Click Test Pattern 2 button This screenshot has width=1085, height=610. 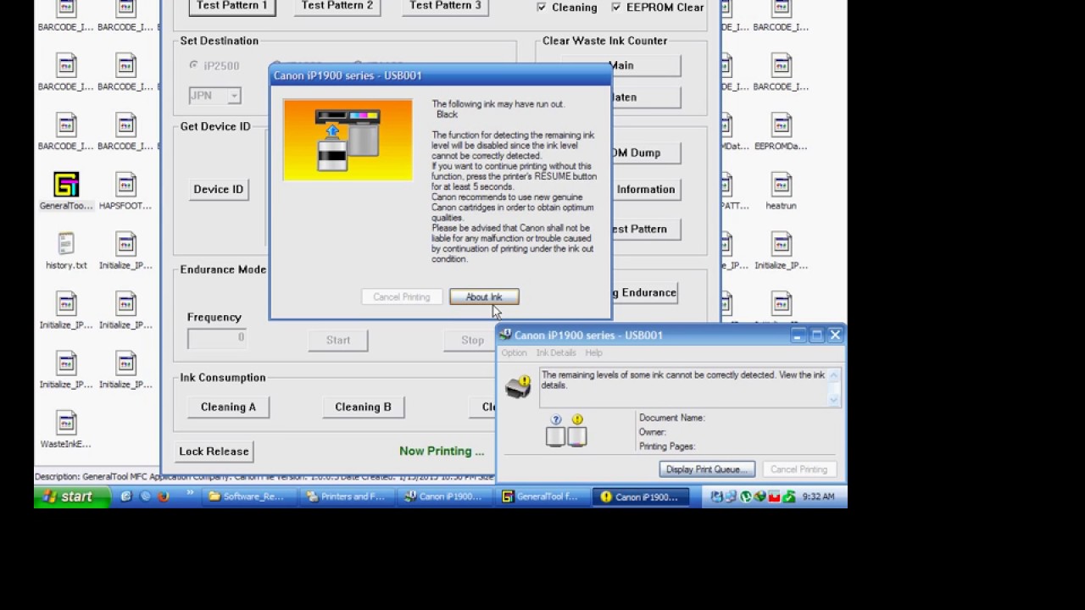tap(337, 6)
